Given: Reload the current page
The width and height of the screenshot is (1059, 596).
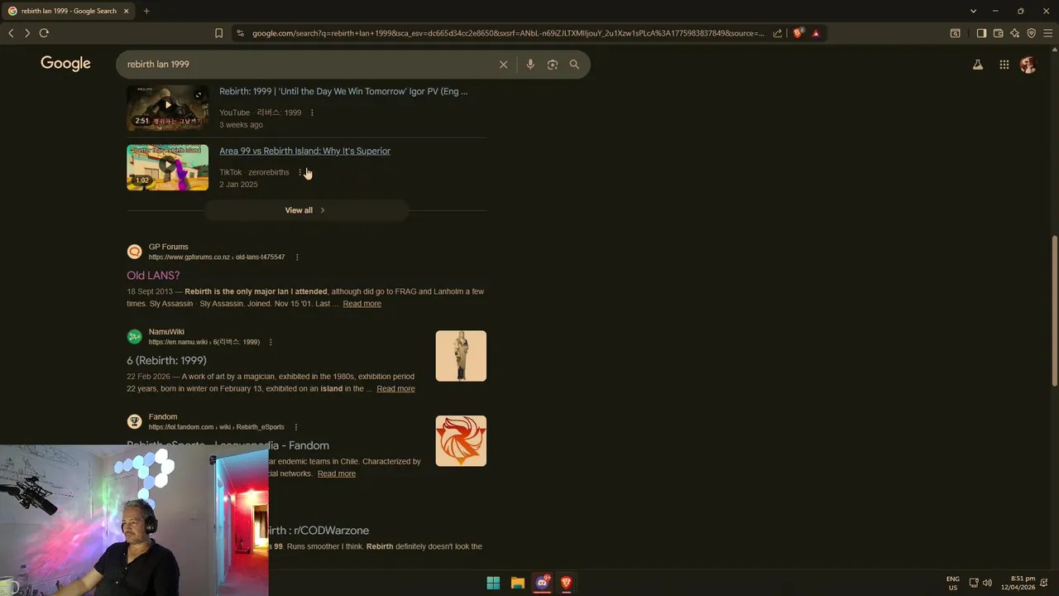Looking at the screenshot, I should (x=44, y=33).
